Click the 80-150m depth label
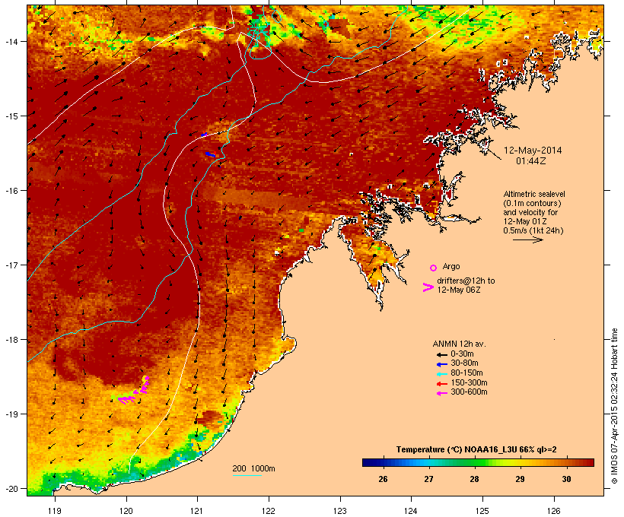Image resolution: width=624 pixels, height=517 pixels. (466, 373)
